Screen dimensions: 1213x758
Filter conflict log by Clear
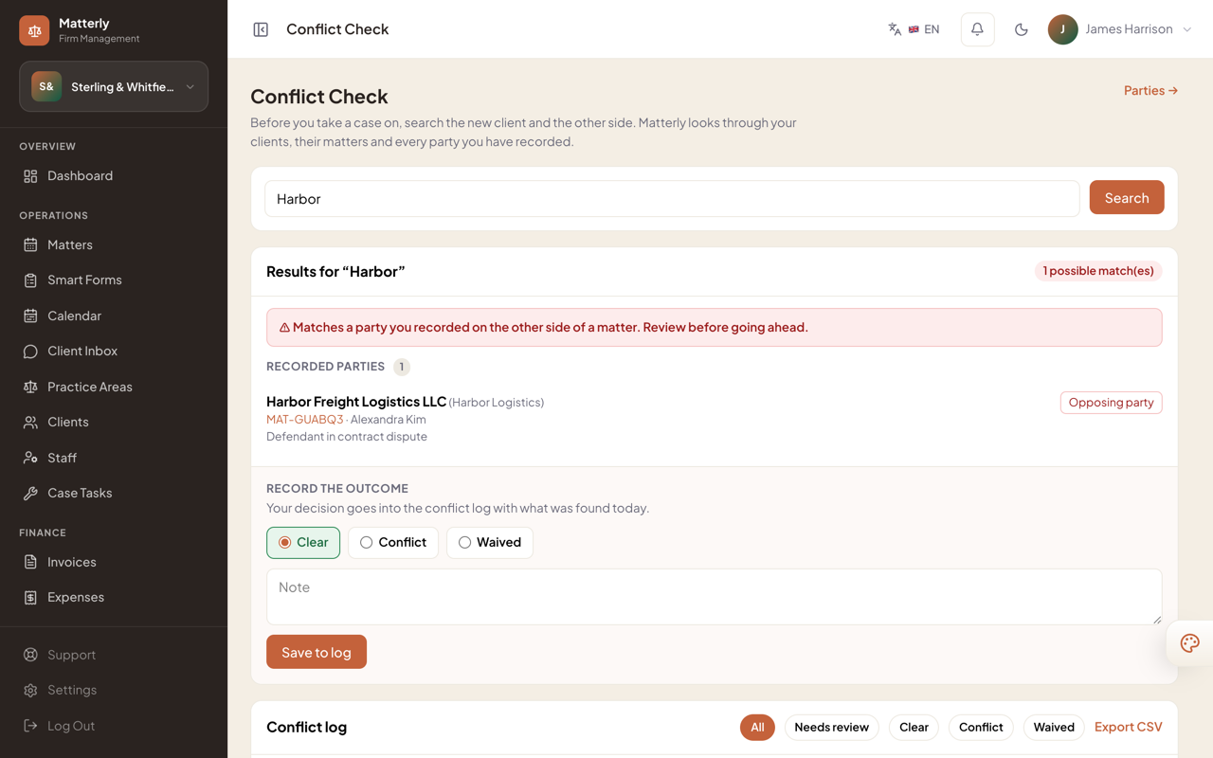coord(914,728)
